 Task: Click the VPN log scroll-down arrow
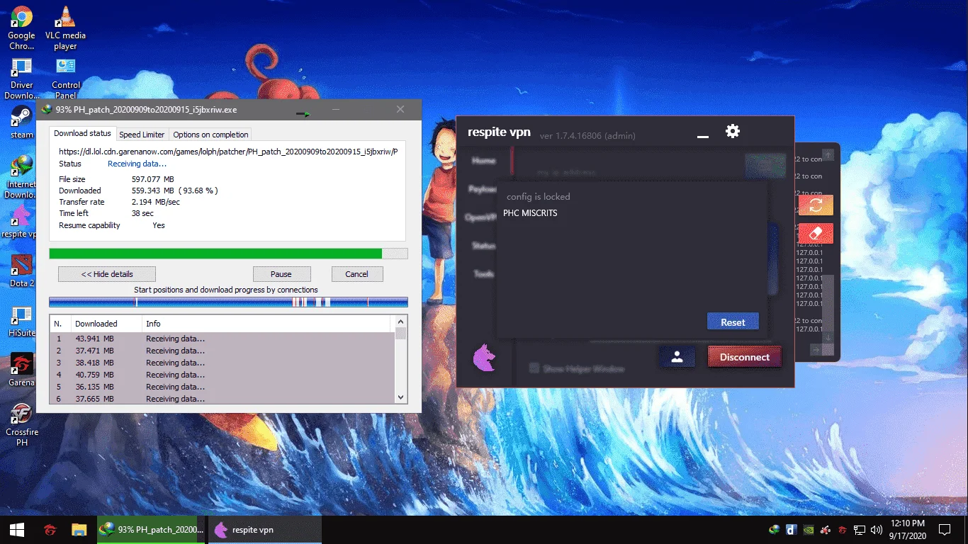pyautogui.click(x=828, y=338)
